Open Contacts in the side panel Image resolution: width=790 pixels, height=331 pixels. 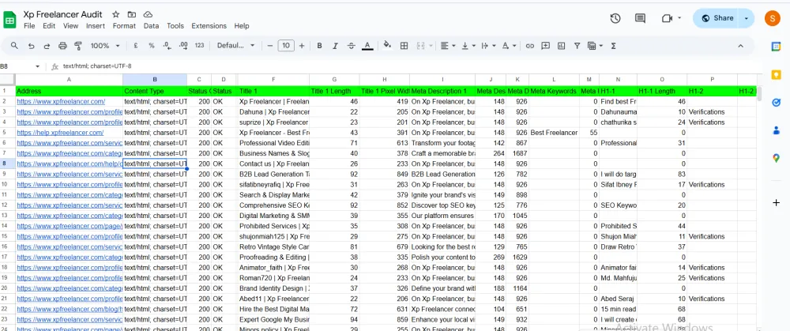click(x=776, y=130)
